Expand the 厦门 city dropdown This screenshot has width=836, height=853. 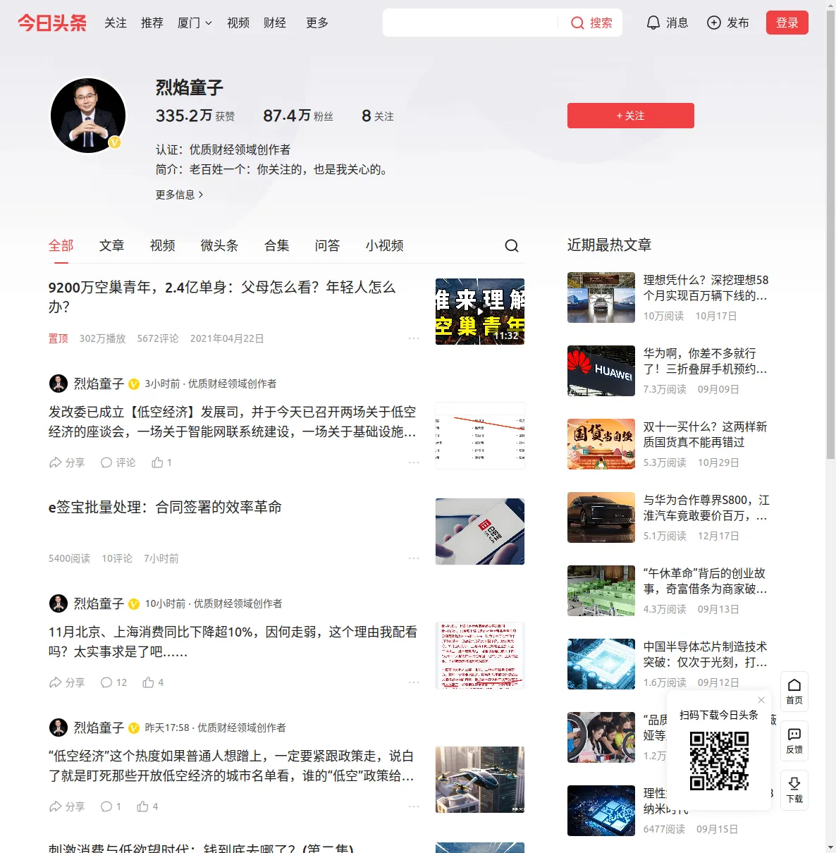[195, 23]
